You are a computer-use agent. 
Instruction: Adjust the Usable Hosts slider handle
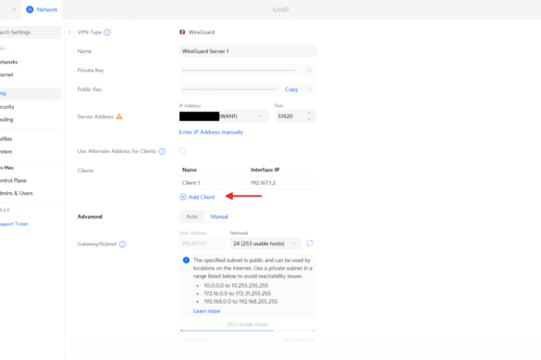point(276,330)
